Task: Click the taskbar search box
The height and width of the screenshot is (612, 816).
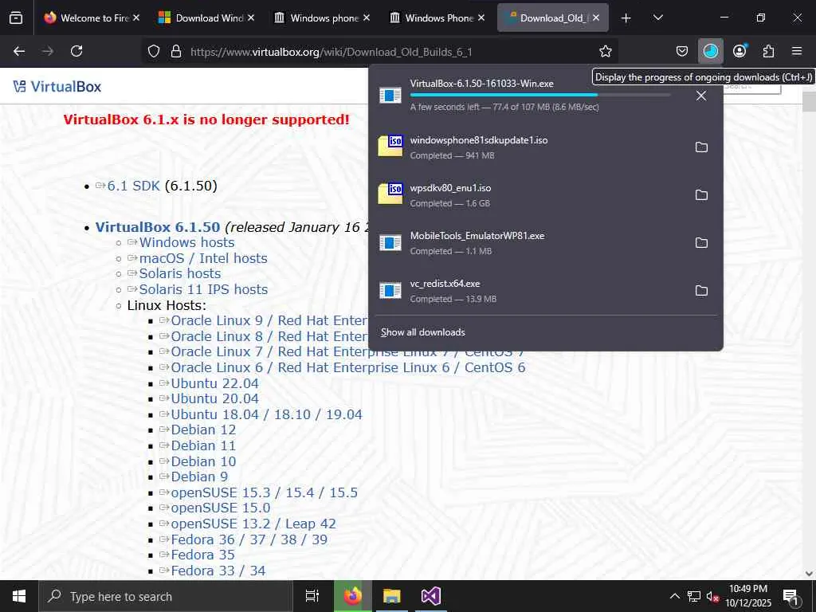Action: click(x=166, y=596)
